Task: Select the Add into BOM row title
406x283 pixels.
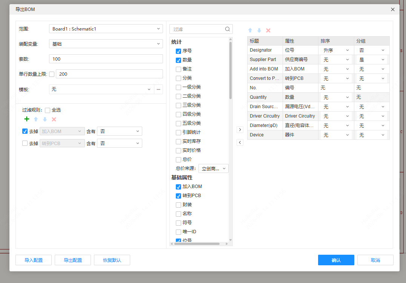Action: [x=265, y=69]
